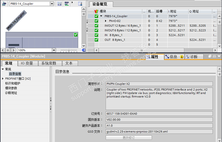Click the navigation pane expand right arrow handle
Image resolution: width=222 pixels, height=142 pixels.
51,109
